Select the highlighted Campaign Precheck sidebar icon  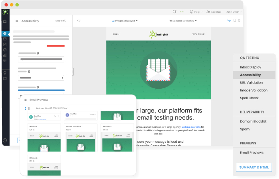coord(5,33)
